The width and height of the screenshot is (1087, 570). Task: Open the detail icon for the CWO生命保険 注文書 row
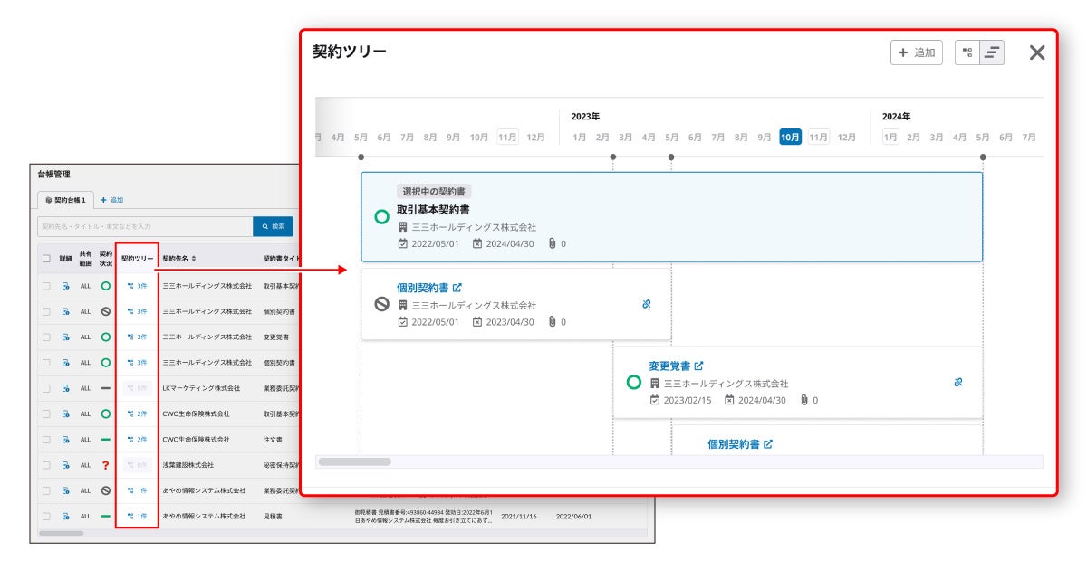pyautogui.click(x=66, y=440)
